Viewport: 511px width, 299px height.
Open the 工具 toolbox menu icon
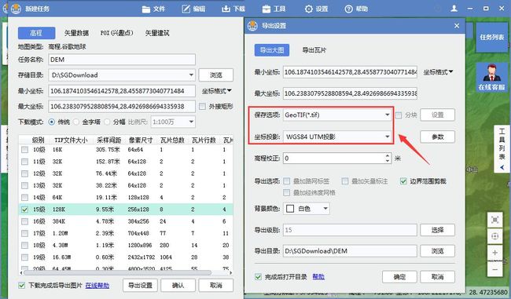[x=267, y=9]
